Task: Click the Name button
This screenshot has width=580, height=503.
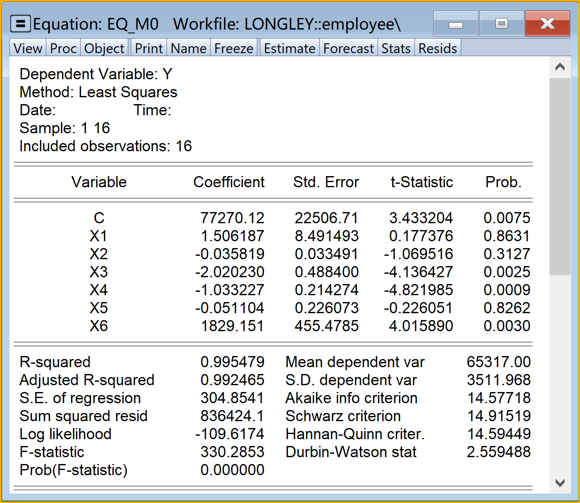Action: (x=188, y=48)
